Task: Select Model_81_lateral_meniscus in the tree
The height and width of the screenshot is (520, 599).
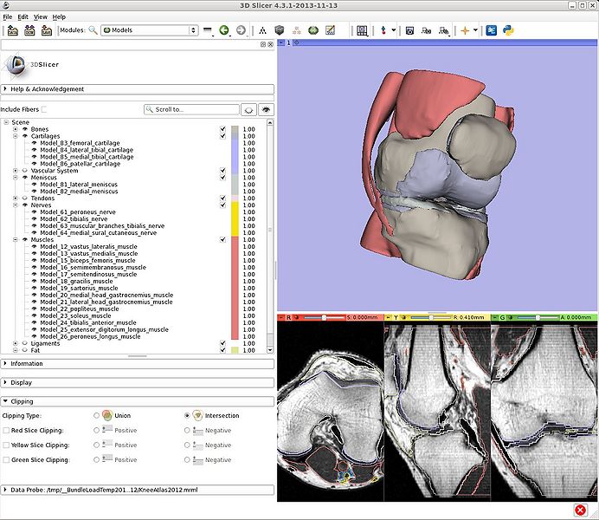Action: (79, 185)
